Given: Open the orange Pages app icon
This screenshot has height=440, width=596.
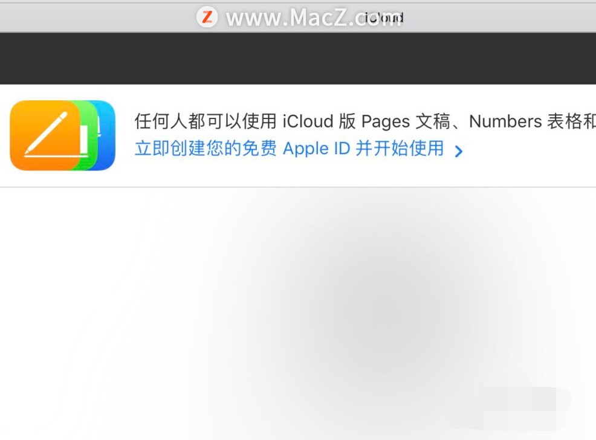Looking at the screenshot, I should point(45,135).
